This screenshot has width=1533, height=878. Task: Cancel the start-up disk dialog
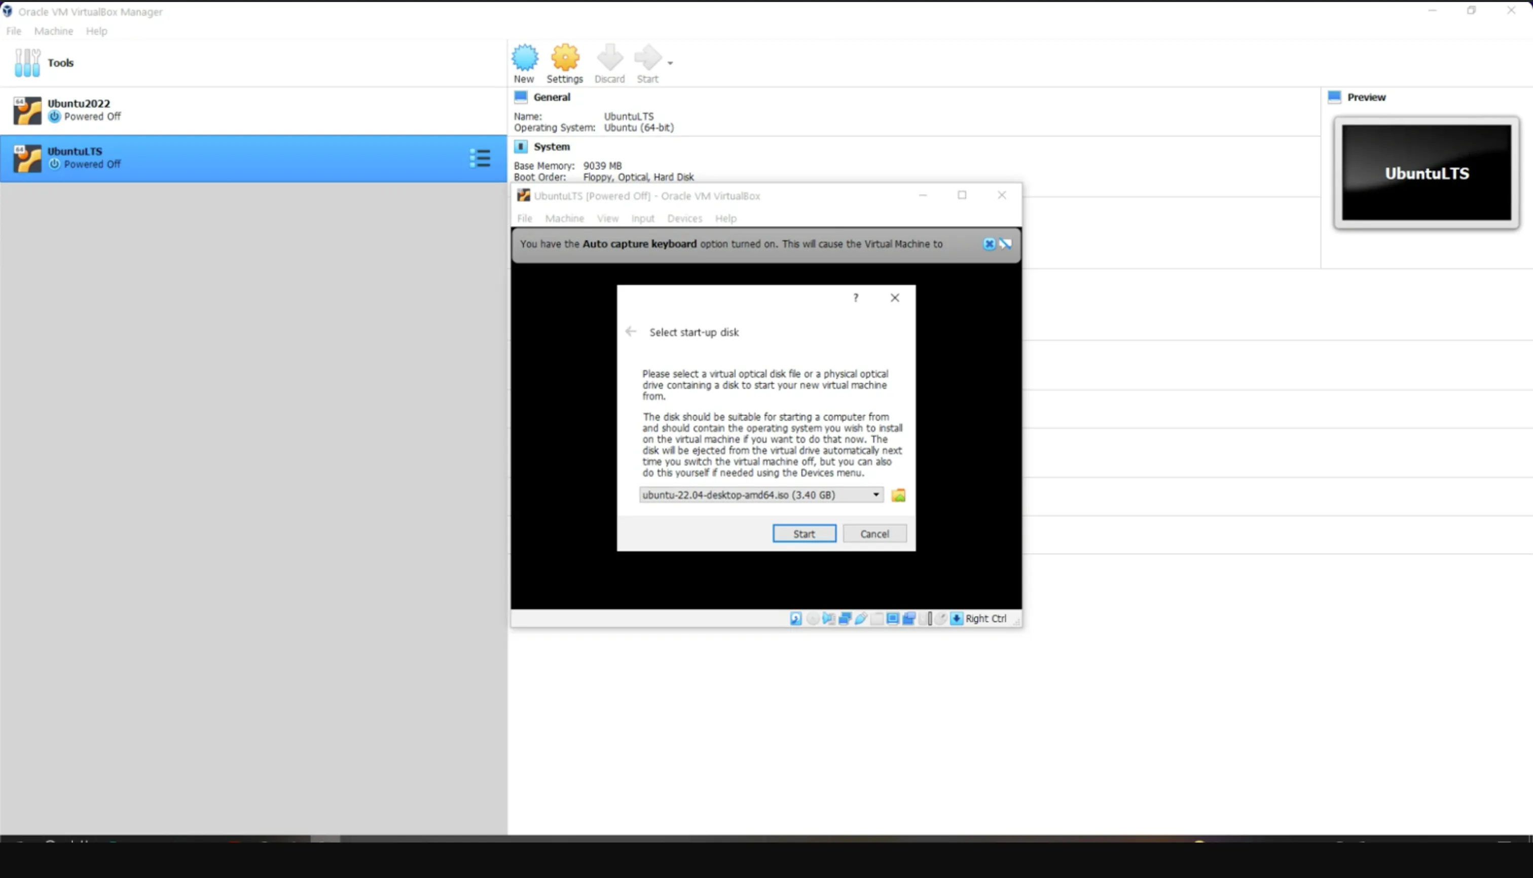[x=874, y=534]
